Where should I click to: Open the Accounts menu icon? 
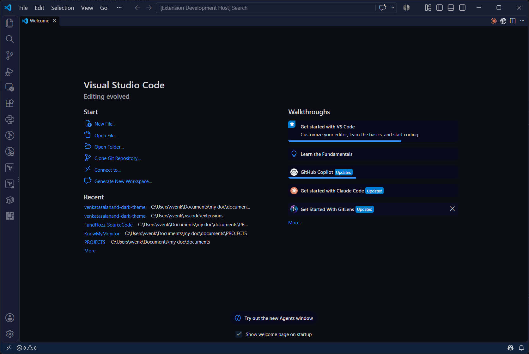click(x=10, y=318)
